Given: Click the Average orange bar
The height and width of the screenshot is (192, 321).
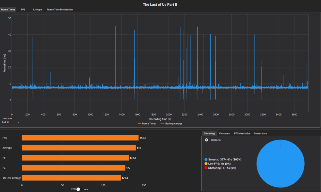Looking at the screenshot, I should coord(79,148).
